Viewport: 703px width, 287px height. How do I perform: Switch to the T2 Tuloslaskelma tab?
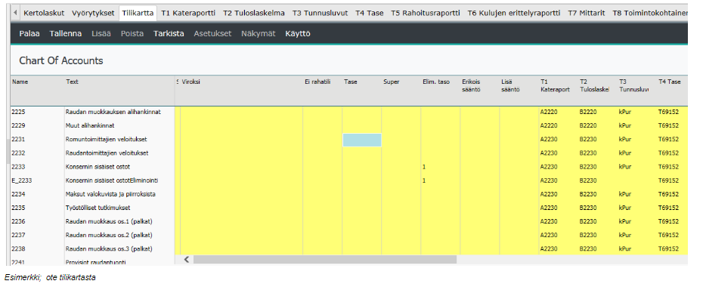coord(254,13)
